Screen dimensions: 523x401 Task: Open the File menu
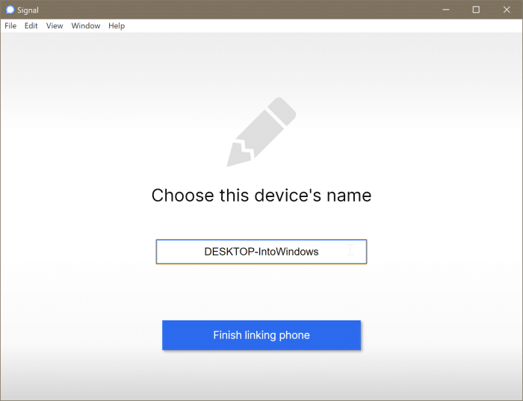(10, 25)
